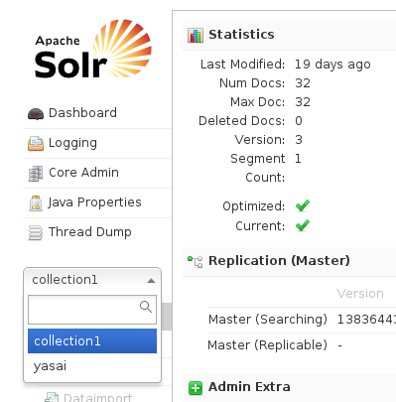Open the Dataimport menu entry
Screen dimensions: 396x402
pyautogui.click(x=97, y=397)
